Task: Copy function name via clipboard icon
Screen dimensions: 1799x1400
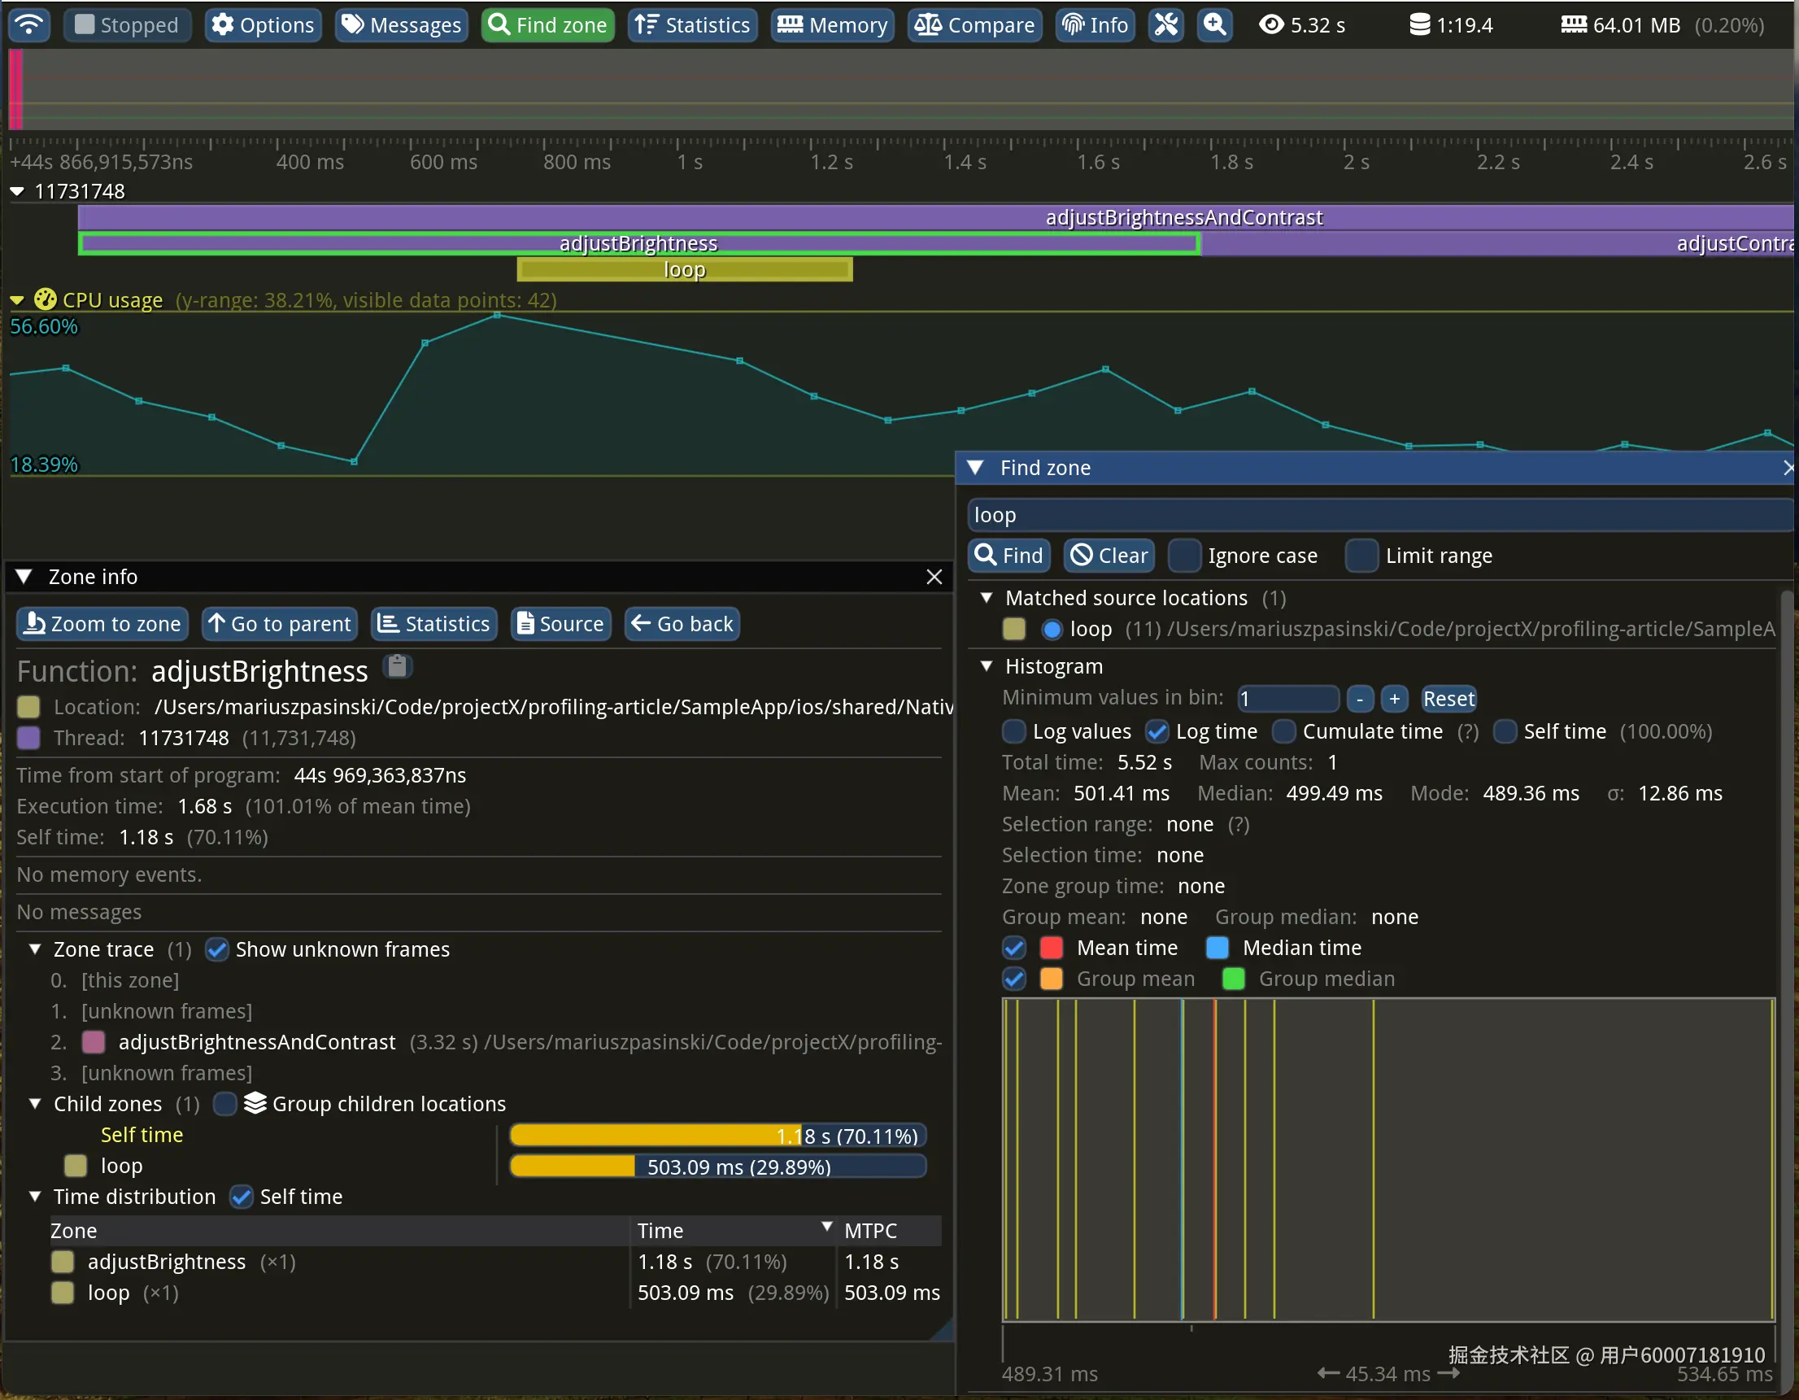Action: point(397,665)
